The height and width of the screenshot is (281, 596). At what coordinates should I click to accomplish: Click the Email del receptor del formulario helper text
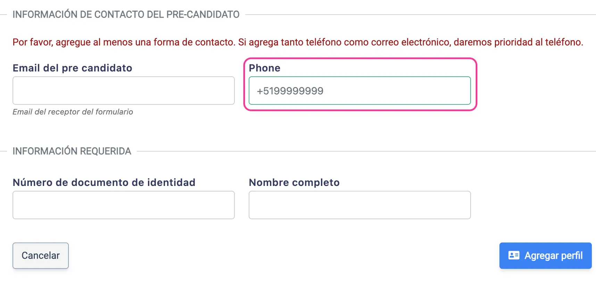click(73, 112)
